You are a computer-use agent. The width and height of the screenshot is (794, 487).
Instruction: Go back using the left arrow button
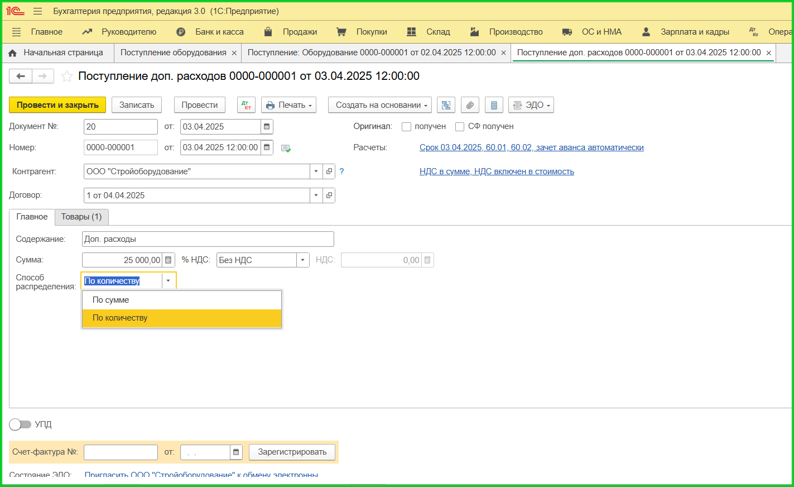[x=21, y=77]
